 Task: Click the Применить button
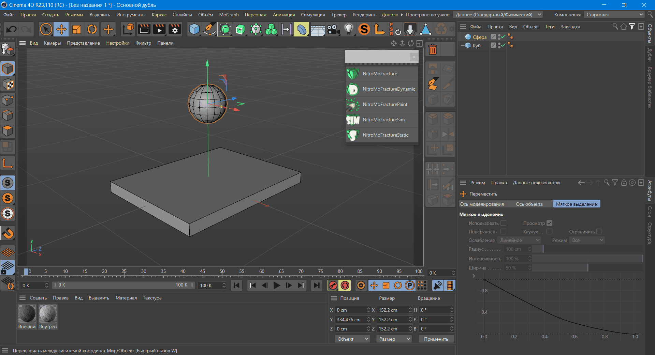point(436,339)
